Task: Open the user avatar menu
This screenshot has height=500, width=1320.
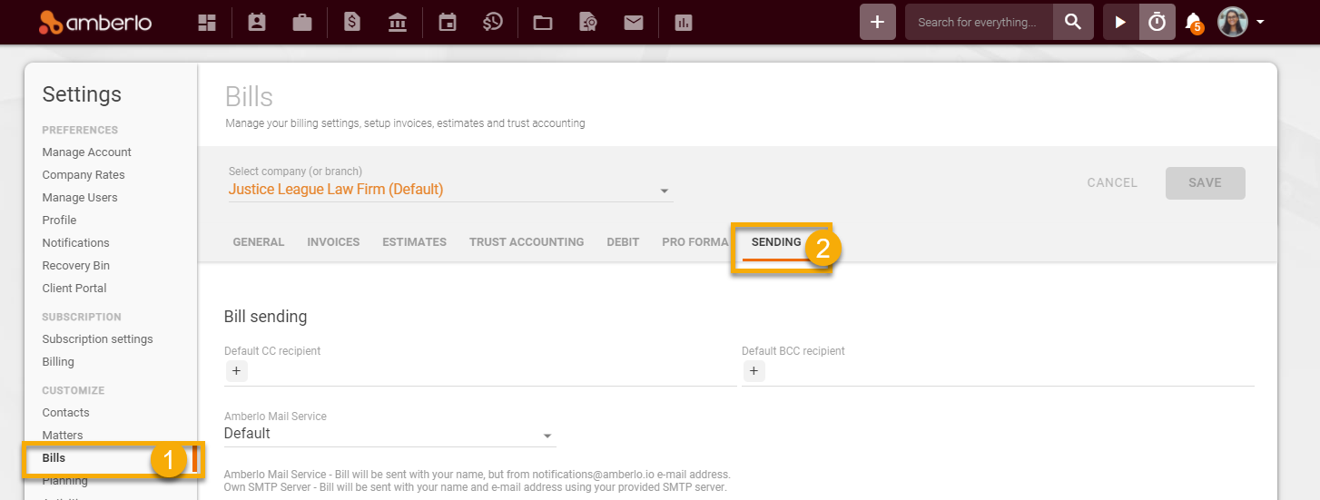Action: click(x=1241, y=22)
